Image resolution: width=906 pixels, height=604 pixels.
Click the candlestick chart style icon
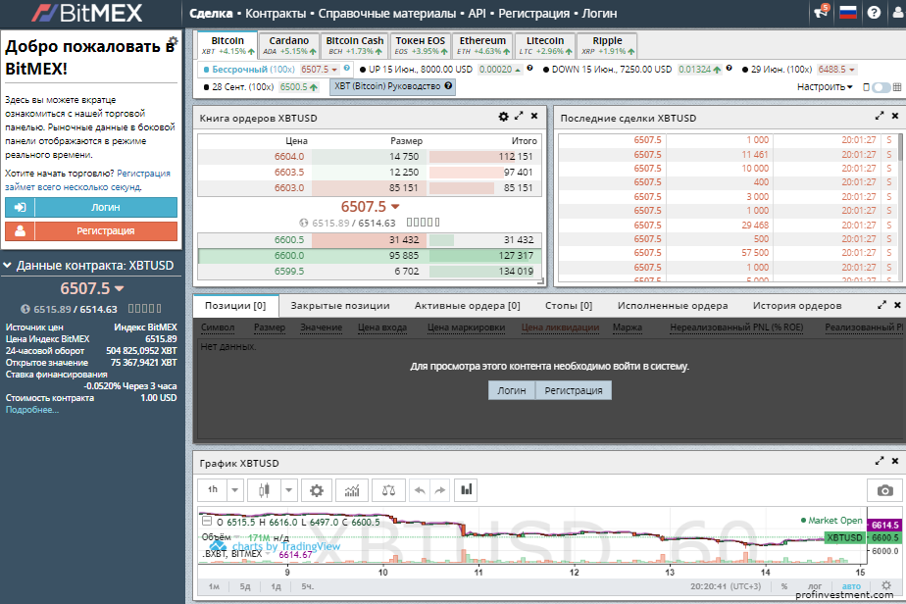tap(264, 490)
